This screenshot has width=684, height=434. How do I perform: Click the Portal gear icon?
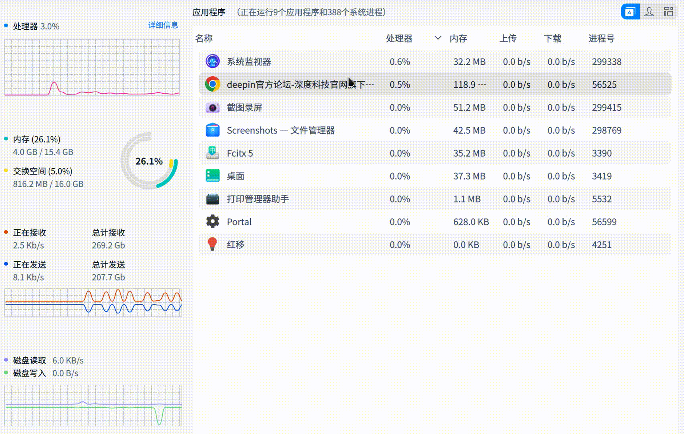point(212,222)
